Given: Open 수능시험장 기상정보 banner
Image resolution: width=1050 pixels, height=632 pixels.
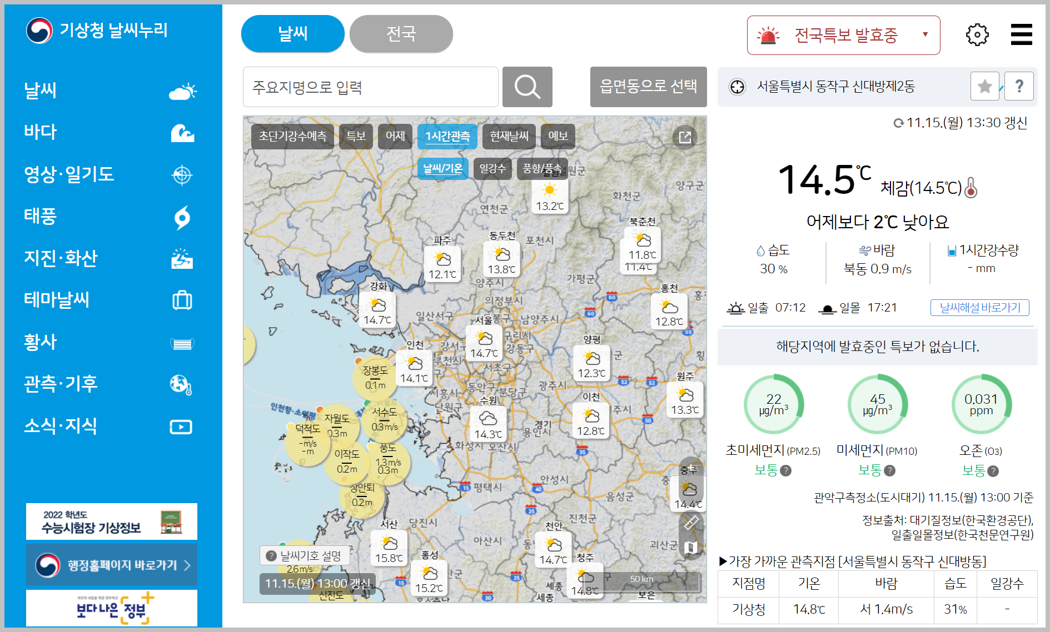Looking at the screenshot, I should [x=112, y=521].
